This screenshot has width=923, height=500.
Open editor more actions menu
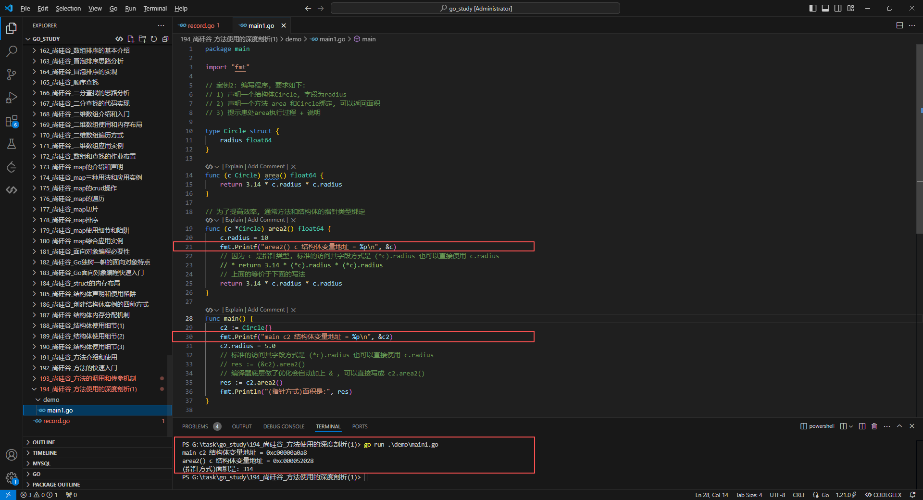tap(912, 25)
